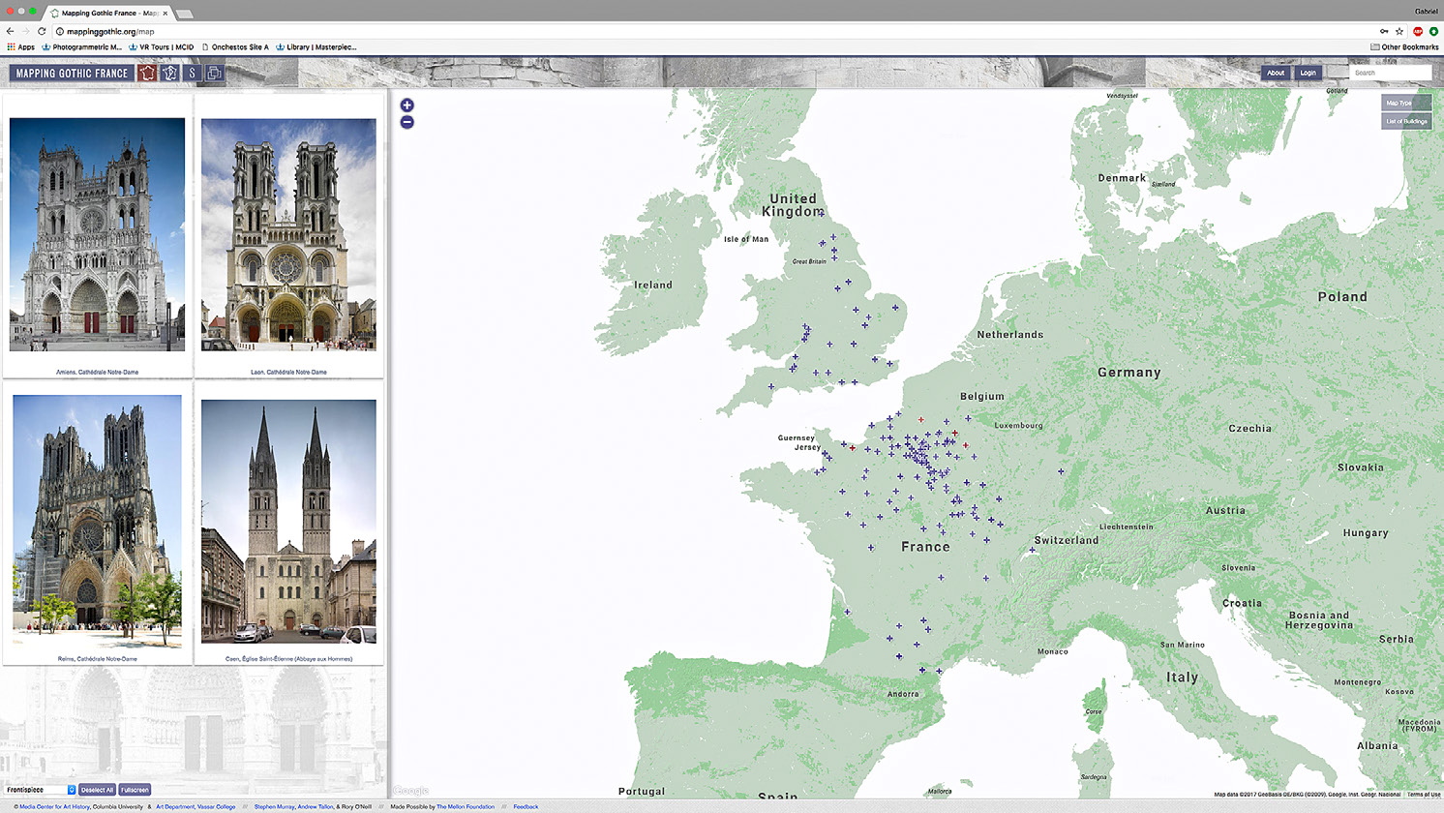Go back in browser history
Screen dimensions: 1444x813
click(11, 31)
